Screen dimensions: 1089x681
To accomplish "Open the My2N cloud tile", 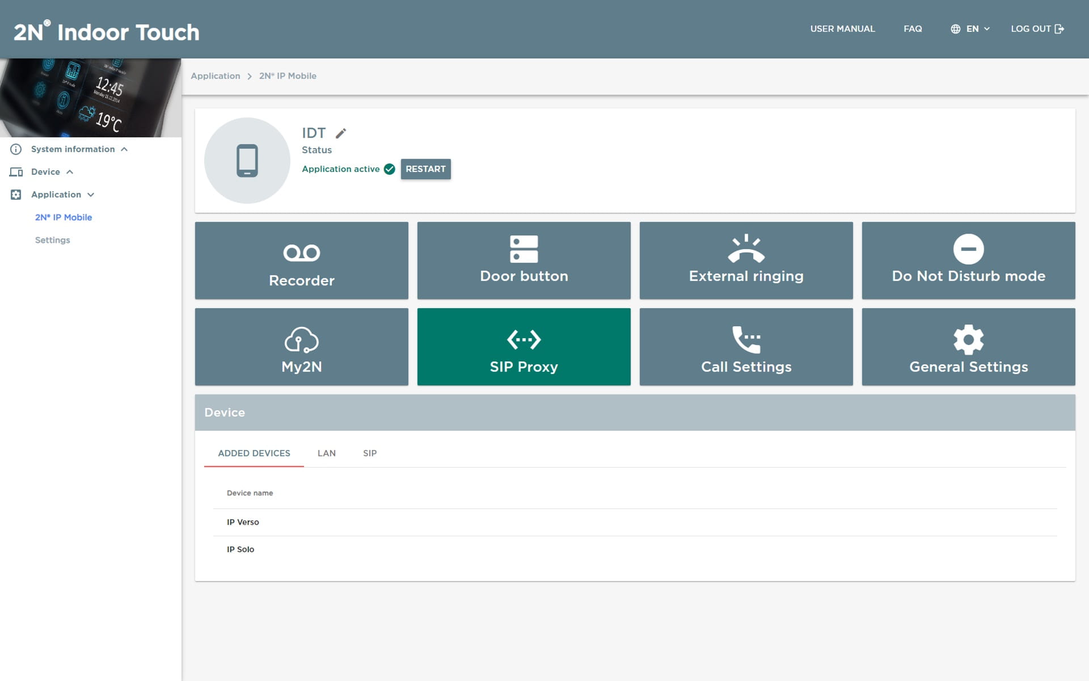I will pos(302,347).
